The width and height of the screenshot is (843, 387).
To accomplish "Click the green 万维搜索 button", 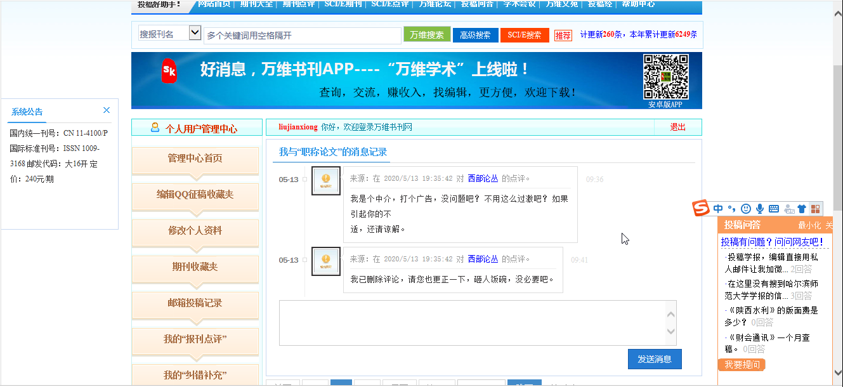I will 427,35.
